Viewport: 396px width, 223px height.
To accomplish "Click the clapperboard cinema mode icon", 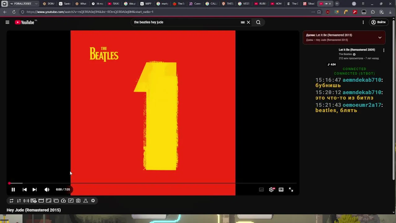I will click(41, 201).
